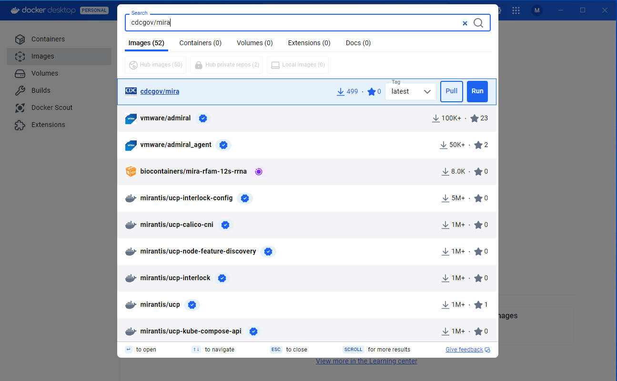Toggle the Hub images (50) filter
Image resolution: width=617 pixels, height=381 pixels.
(x=155, y=65)
